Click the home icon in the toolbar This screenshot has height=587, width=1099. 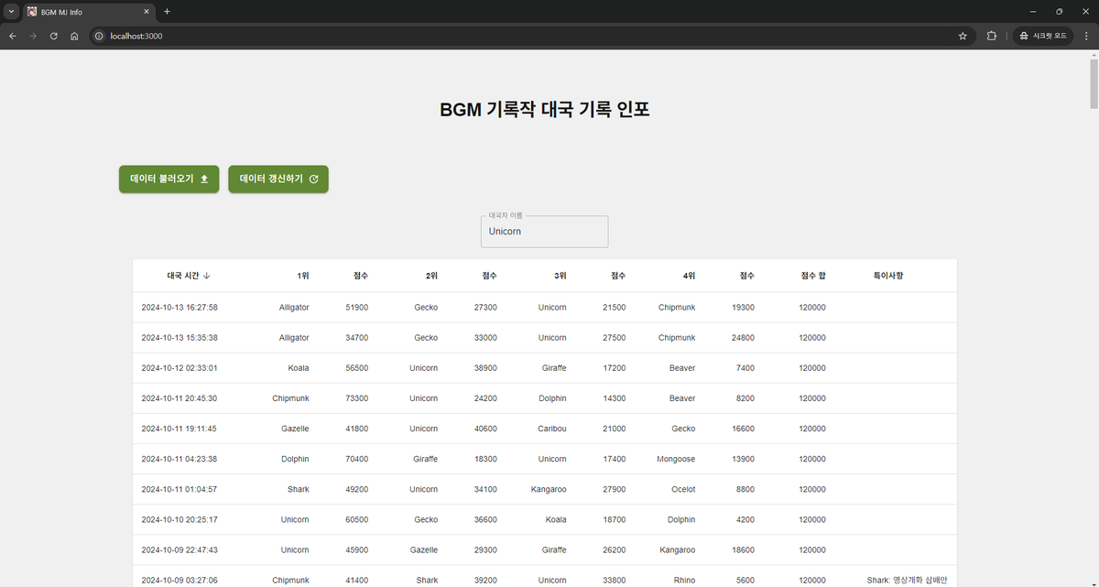74,36
